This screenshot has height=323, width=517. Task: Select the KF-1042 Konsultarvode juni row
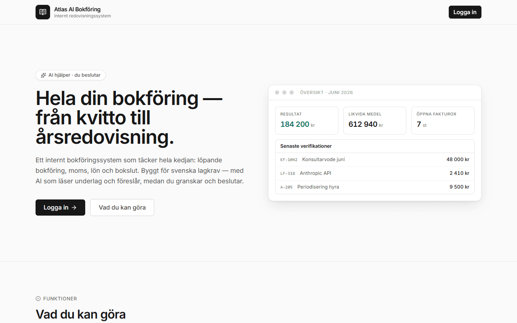[x=375, y=159]
